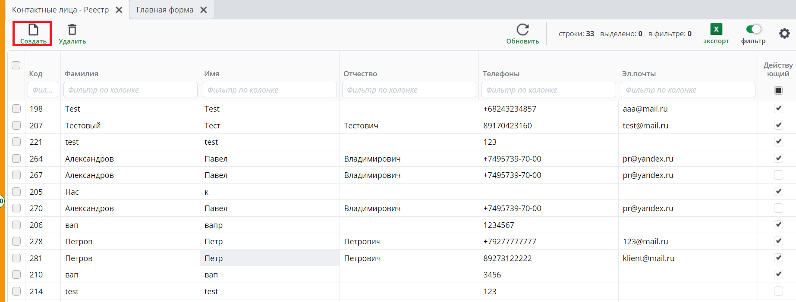This screenshot has width=796, height=302.
Task: Toggle Действующий filter checkbox in header
Action: pyautogui.click(x=778, y=90)
